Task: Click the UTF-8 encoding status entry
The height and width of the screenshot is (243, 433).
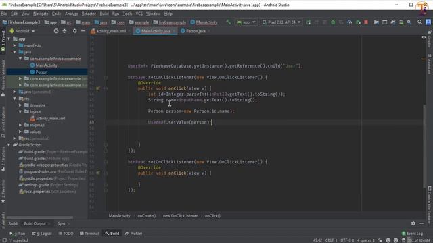Action: point(347,240)
